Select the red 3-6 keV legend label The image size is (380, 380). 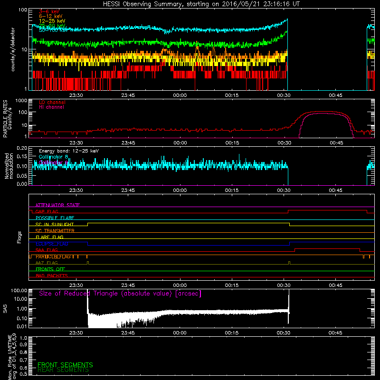(49, 11)
